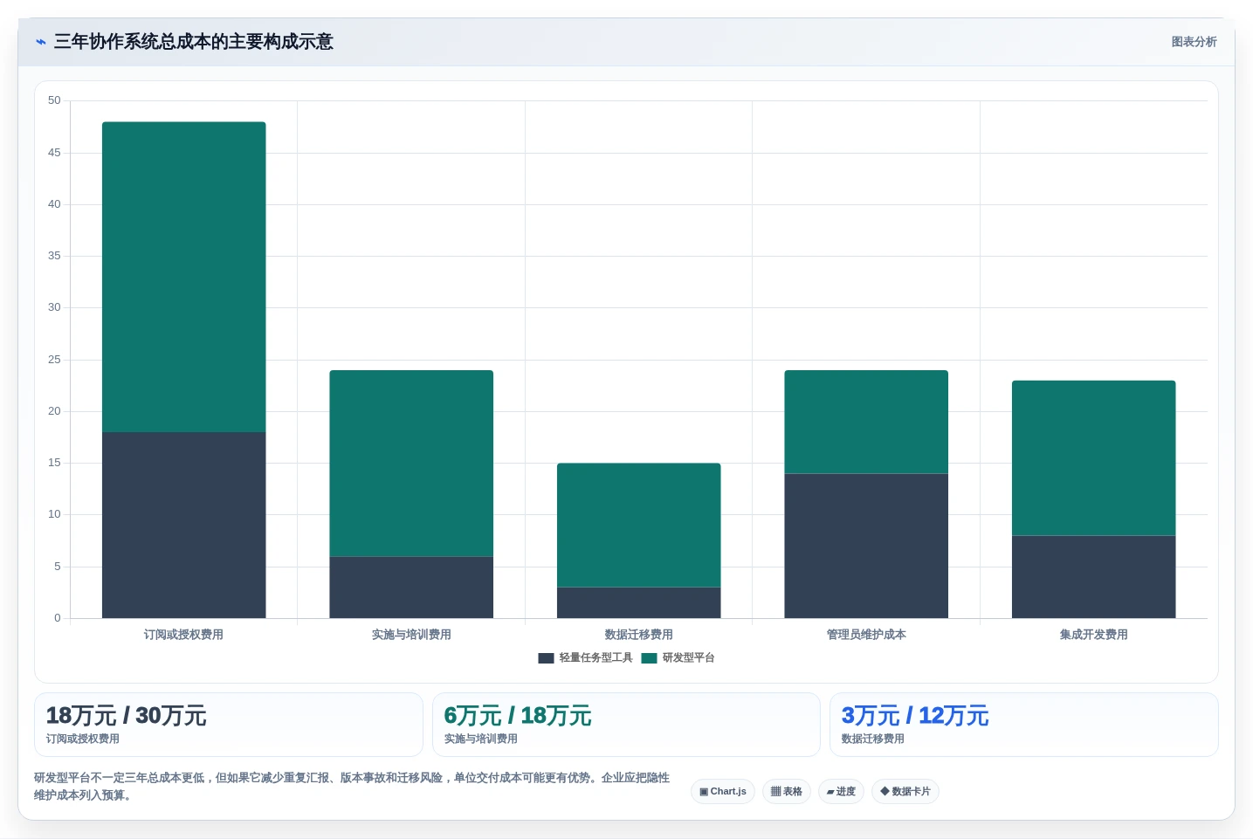
Task: Click the x-axis label 集成开发费用
Action: pos(1094,635)
